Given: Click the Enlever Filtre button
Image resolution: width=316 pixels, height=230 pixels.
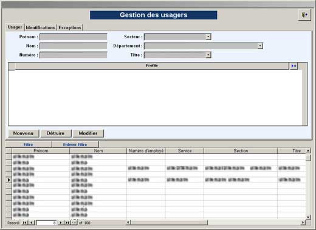Looking at the screenshot, I should [x=75, y=144].
